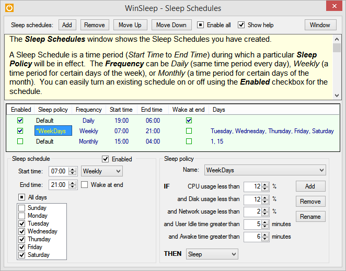The image size is (346, 271).
Task: Decrease Start time with down arrow
Action: [73, 173]
